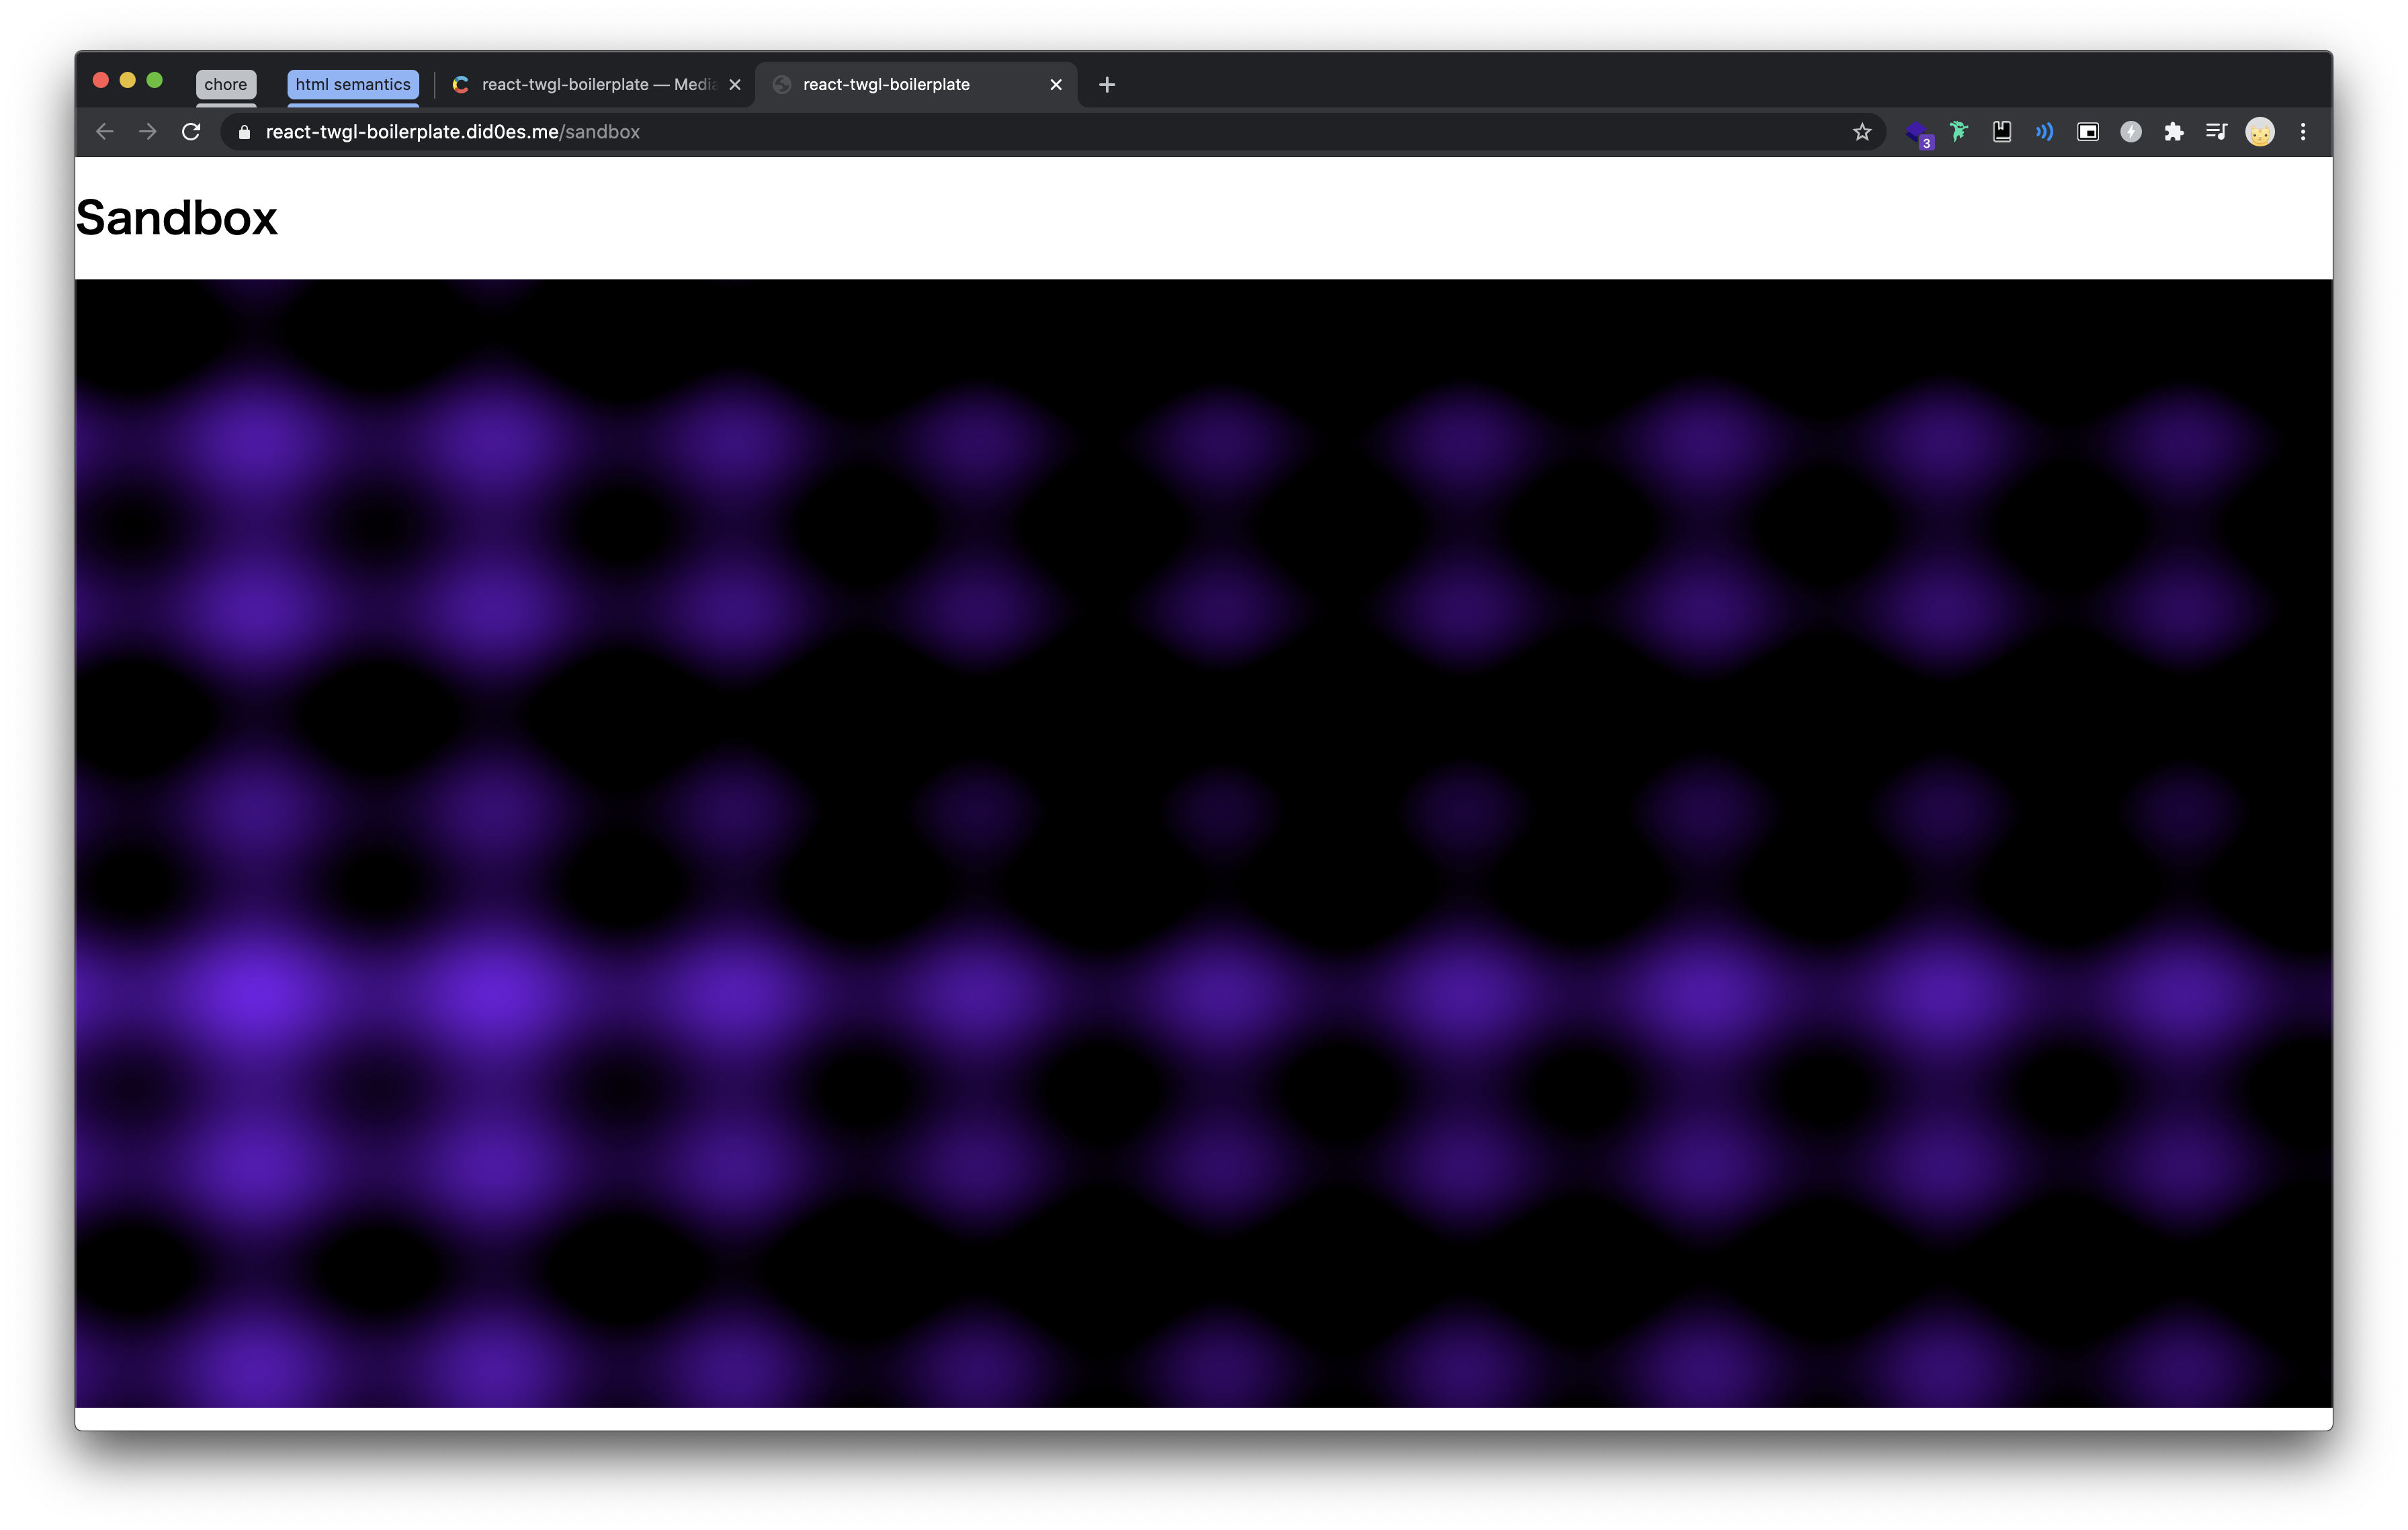Open Chrome's three-dot menu
The width and height of the screenshot is (2408, 1530).
2303,132
